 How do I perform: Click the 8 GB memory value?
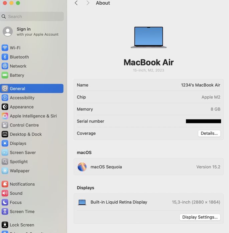coord(215,109)
